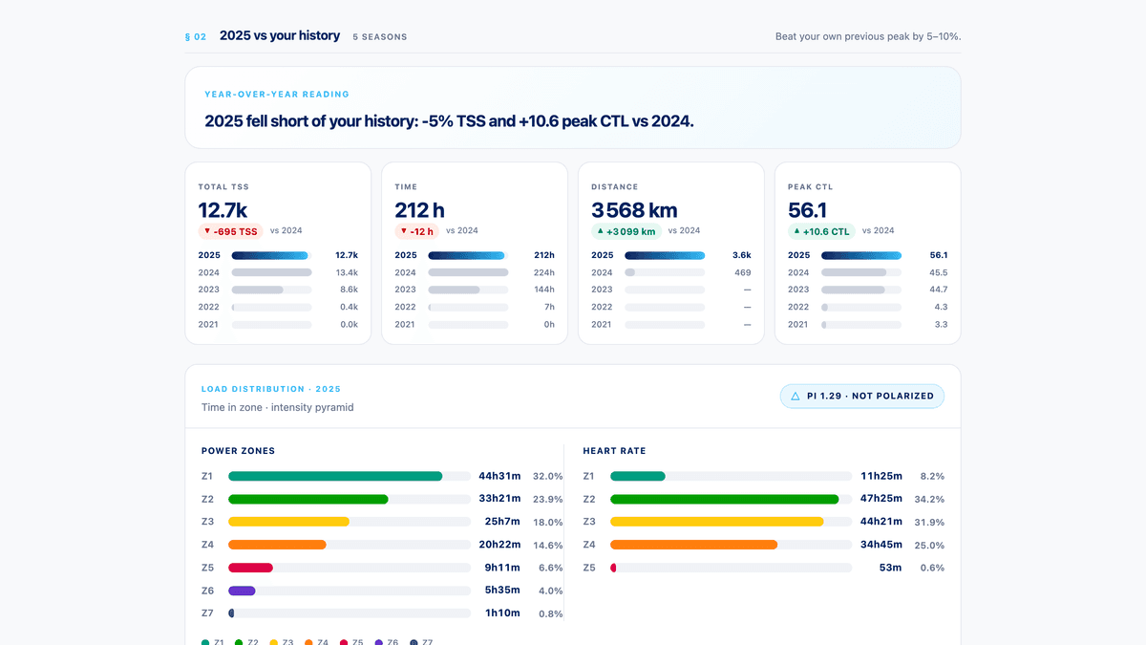Click the 2025 bar in the Time card
The image size is (1146, 645).
[x=468, y=255]
